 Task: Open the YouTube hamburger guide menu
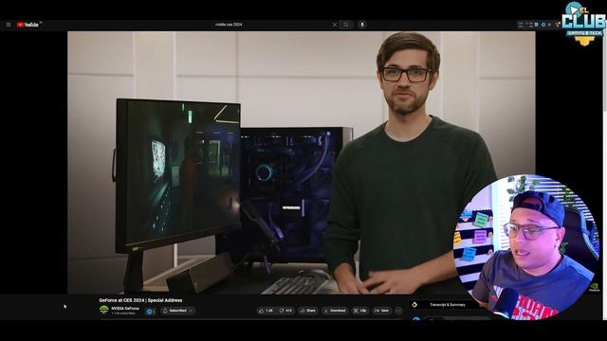coord(9,25)
